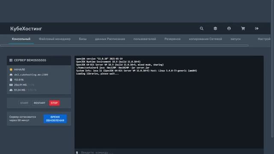Open the данных Расписания tab
This screenshot has width=274, height=154.
click(x=110, y=39)
